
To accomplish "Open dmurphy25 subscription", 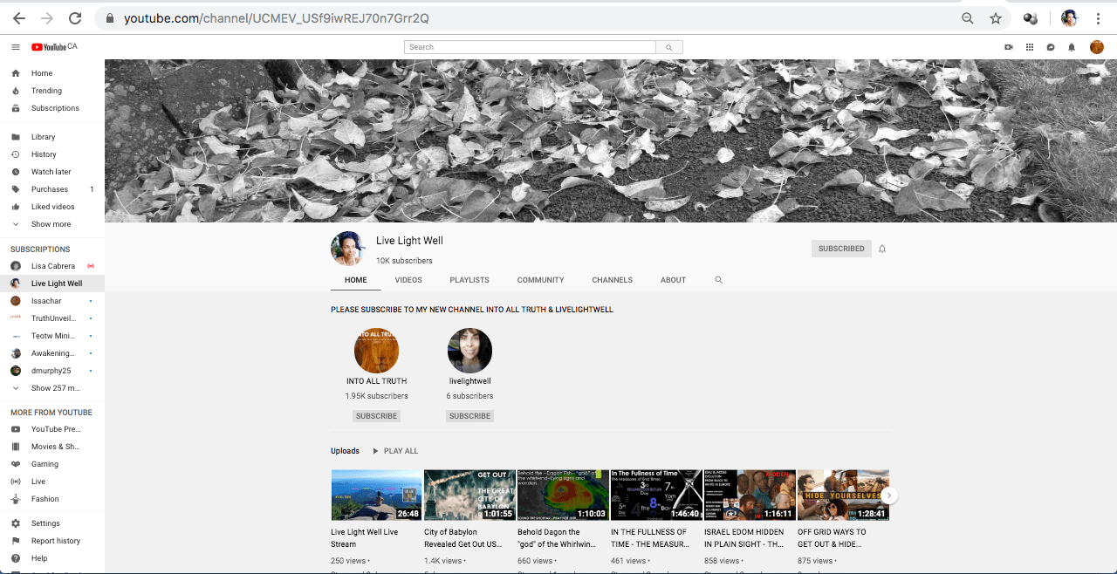I will click(x=52, y=371).
